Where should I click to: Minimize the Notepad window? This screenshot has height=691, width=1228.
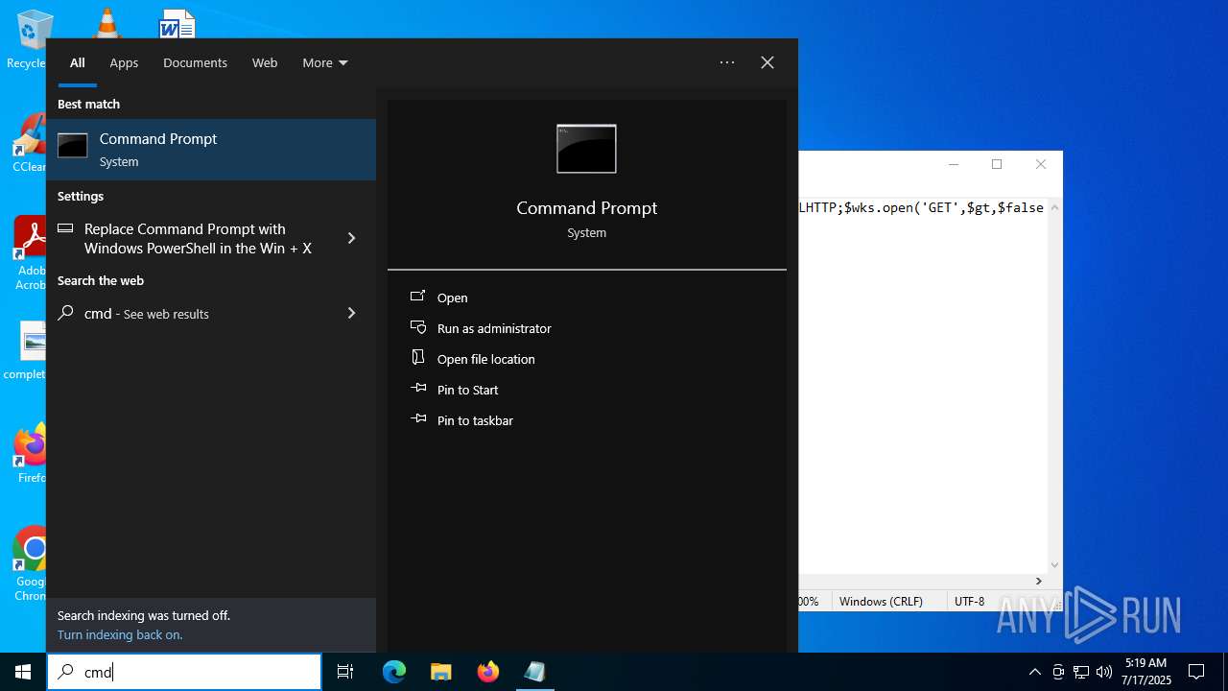[954, 164]
